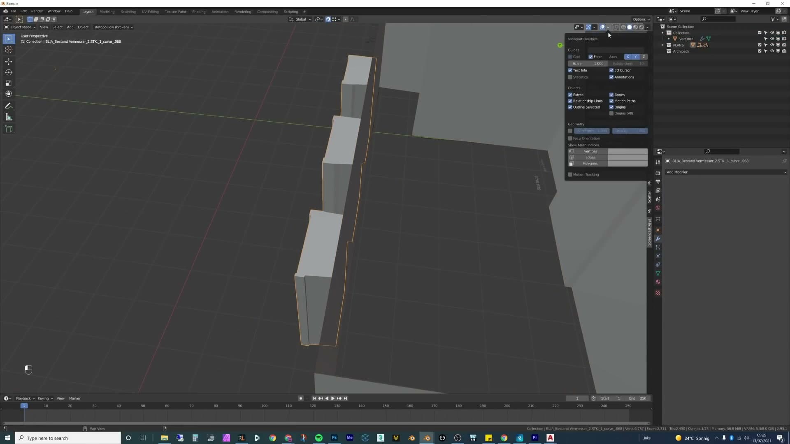Open the Tool properties tab
Viewport: 790px width, 444px height.
click(658, 162)
